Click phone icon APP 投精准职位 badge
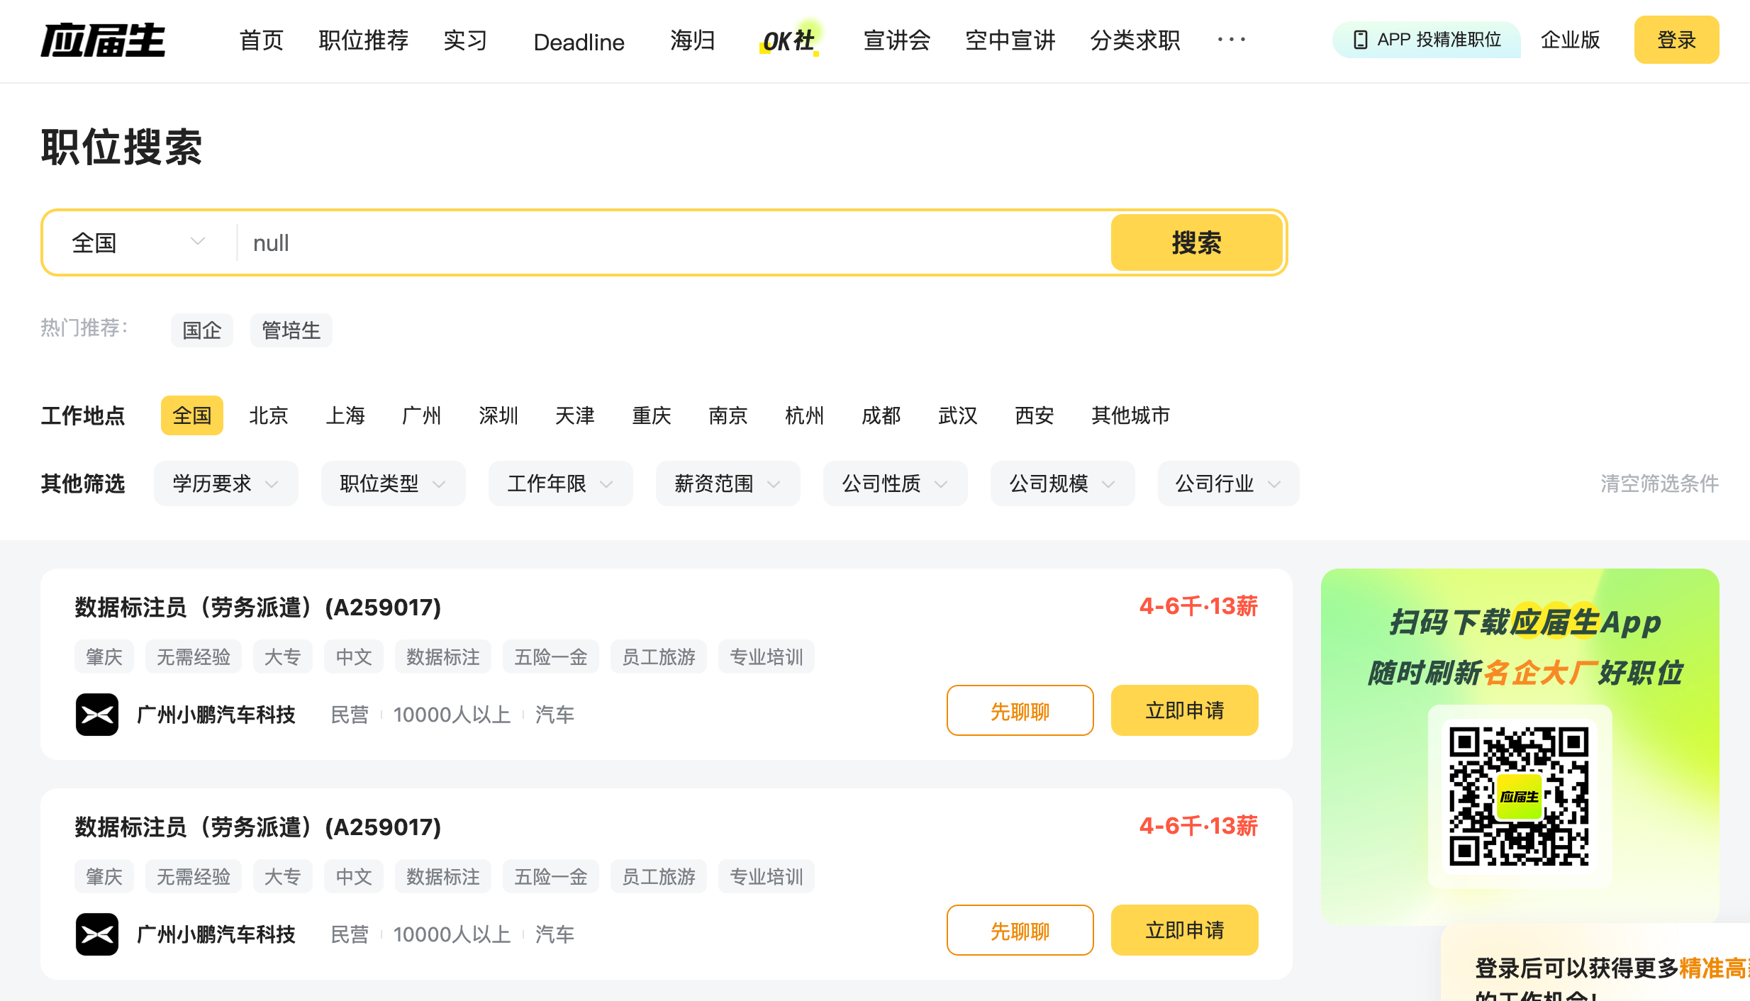 (1427, 40)
